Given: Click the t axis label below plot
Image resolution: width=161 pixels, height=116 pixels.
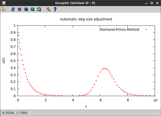Looking at the screenshot, I should click(x=86, y=107).
